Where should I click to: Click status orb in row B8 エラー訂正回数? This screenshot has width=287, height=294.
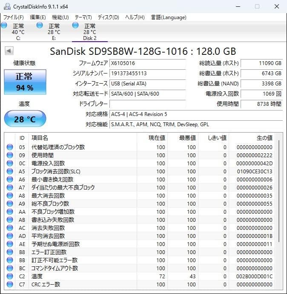point(10,252)
